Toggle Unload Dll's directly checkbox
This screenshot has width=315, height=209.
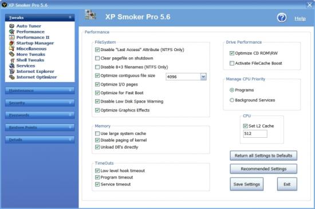point(97,147)
